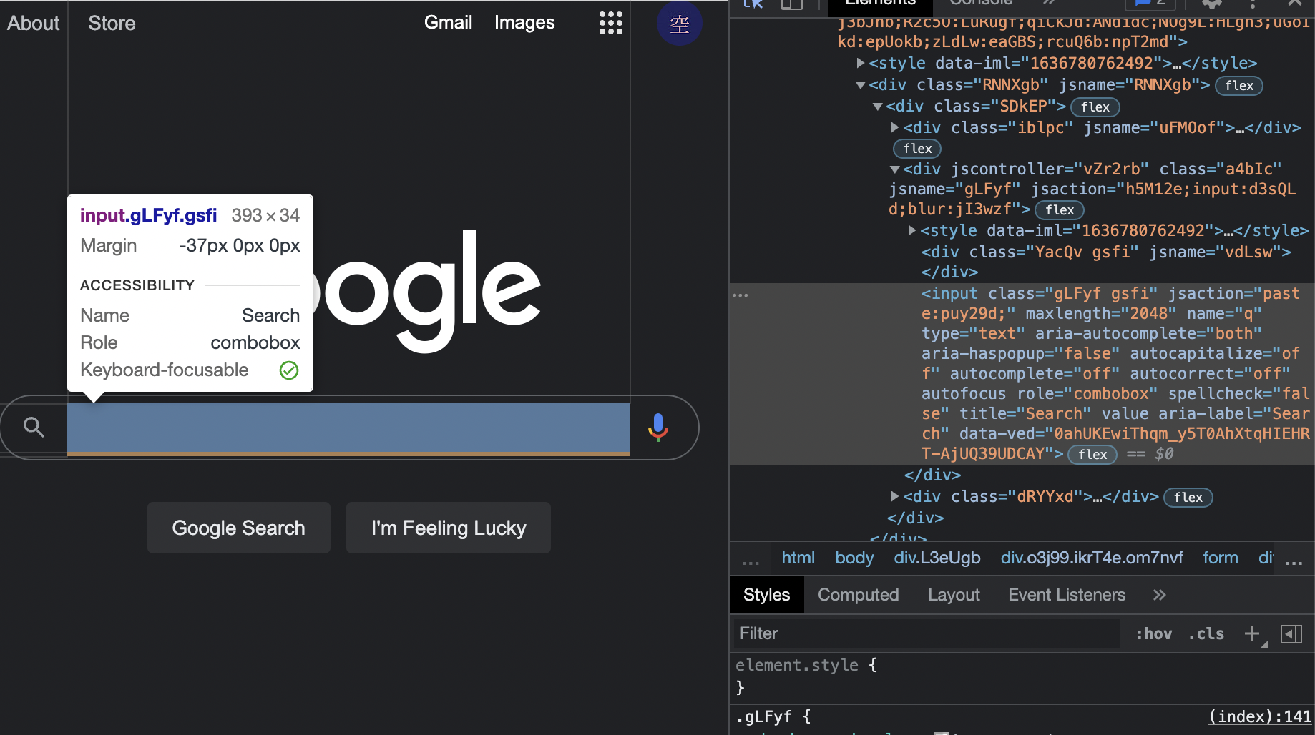Select body in the breadcrumb bar
This screenshot has width=1315, height=735.
point(854,558)
